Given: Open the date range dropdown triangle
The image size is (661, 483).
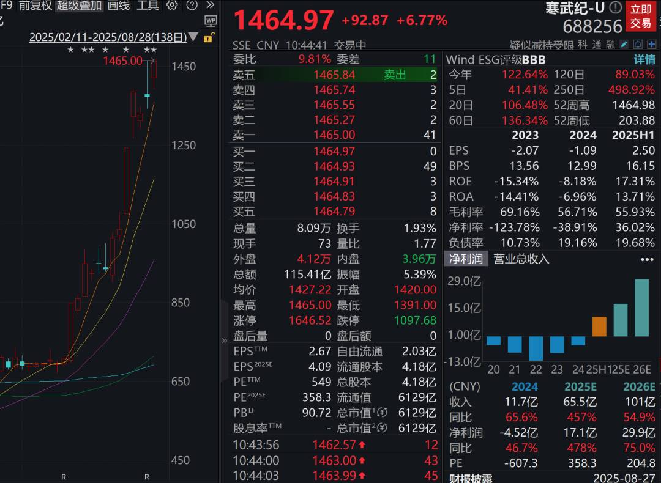Looking at the screenshot, I should (193, 37).
